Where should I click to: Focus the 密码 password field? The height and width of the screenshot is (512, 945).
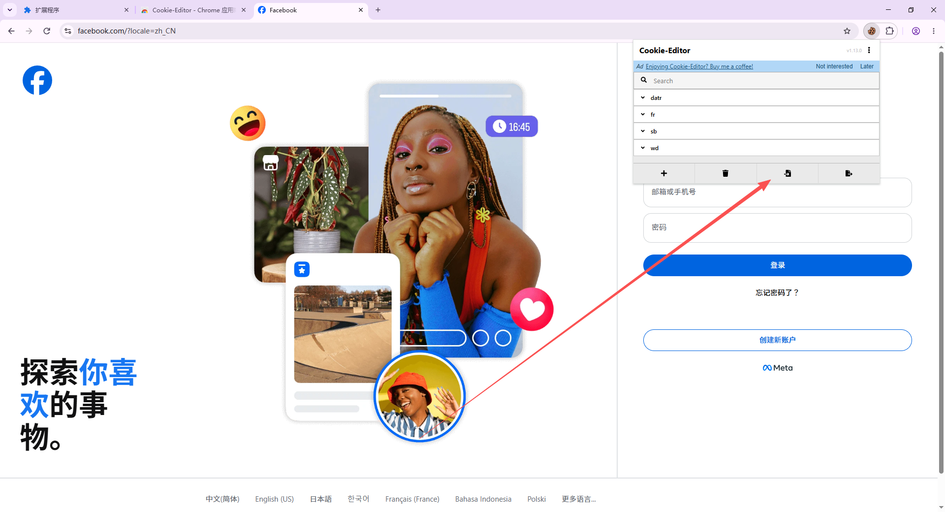coord(777,227)
